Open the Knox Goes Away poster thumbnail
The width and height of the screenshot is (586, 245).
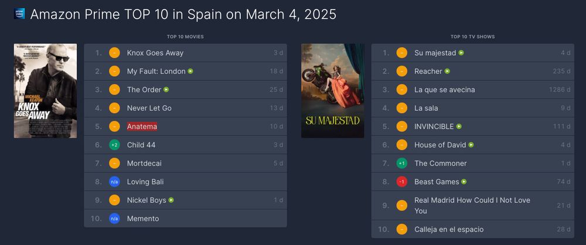[x=45, y=91]
